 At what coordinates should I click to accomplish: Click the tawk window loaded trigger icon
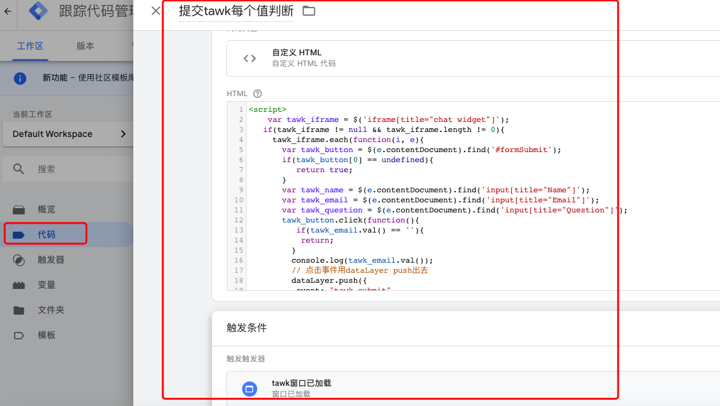pos(250,389)
